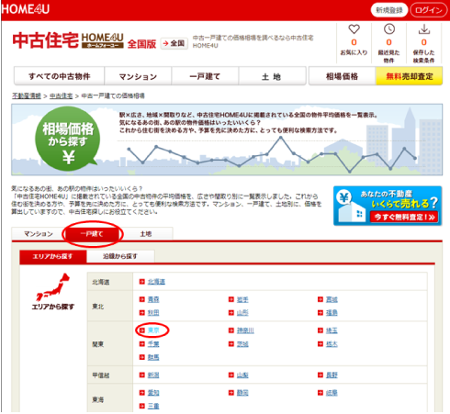Viewport: 450px width, 414px height.
Task: Open すべての中古物件 in the main navigation
Action: pyautogui.click(x=60, y=76)
